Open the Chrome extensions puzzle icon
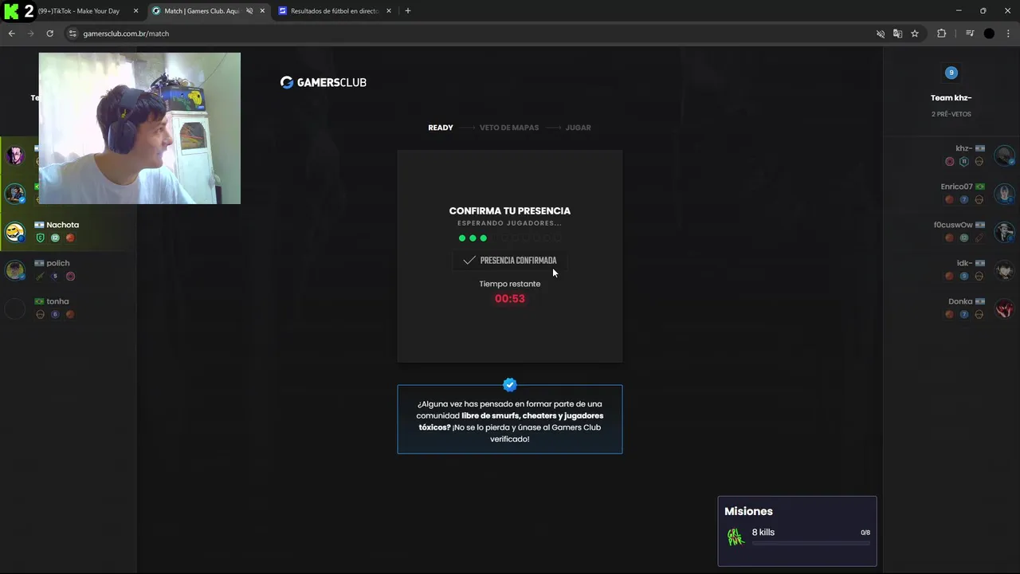This screenshot has height=574, width=1020. 941,33
